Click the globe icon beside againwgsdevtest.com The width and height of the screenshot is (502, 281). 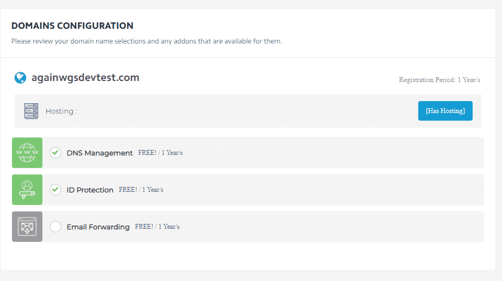pos(20,78)
